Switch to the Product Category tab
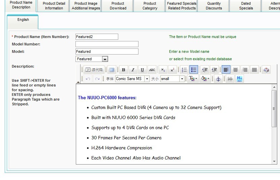This screenshot has height=180, width=280. tap(150, 6)
